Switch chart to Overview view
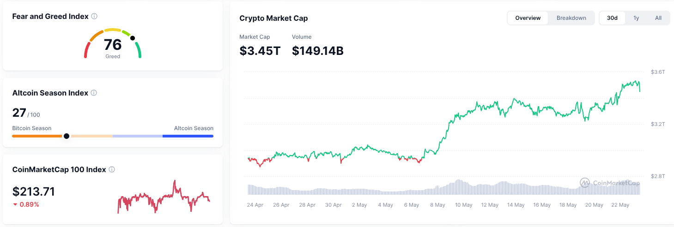Viewport: 674px width, 227px height. click(528, 18)
